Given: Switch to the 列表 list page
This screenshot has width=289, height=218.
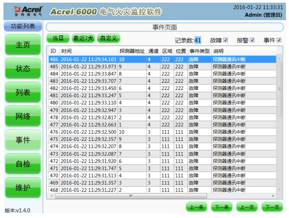Looking at the screenshot, I should 23,93.
